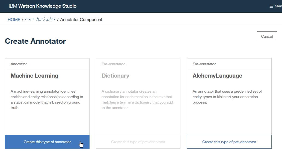Image resolution: width=282 pixels, height=153 pixels.
Task: Open the マイ・プロジェクト breadcrumb link
Action: (40, 19)
